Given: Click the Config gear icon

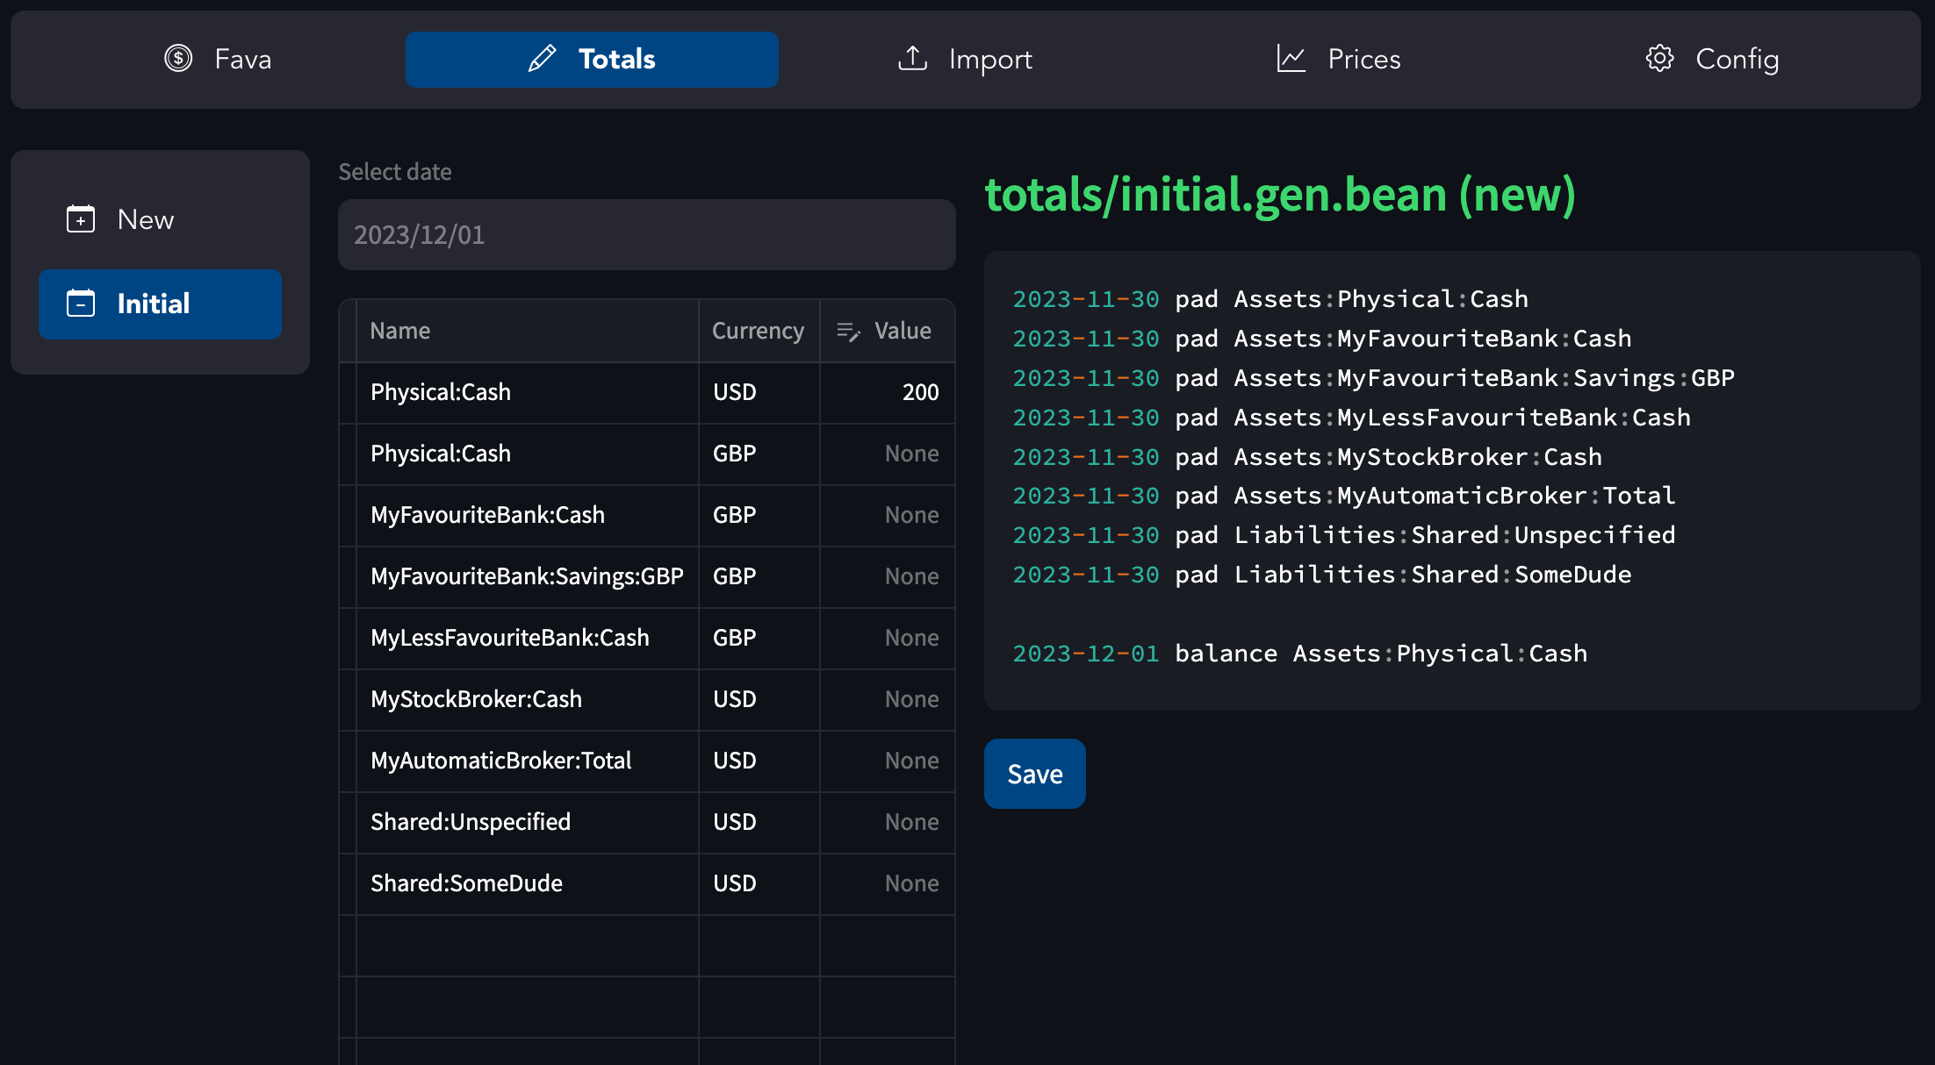Looking at the screenshot, I should tap(1659, 59).
